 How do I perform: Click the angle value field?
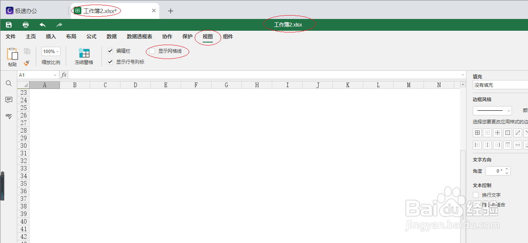point(495,171)
